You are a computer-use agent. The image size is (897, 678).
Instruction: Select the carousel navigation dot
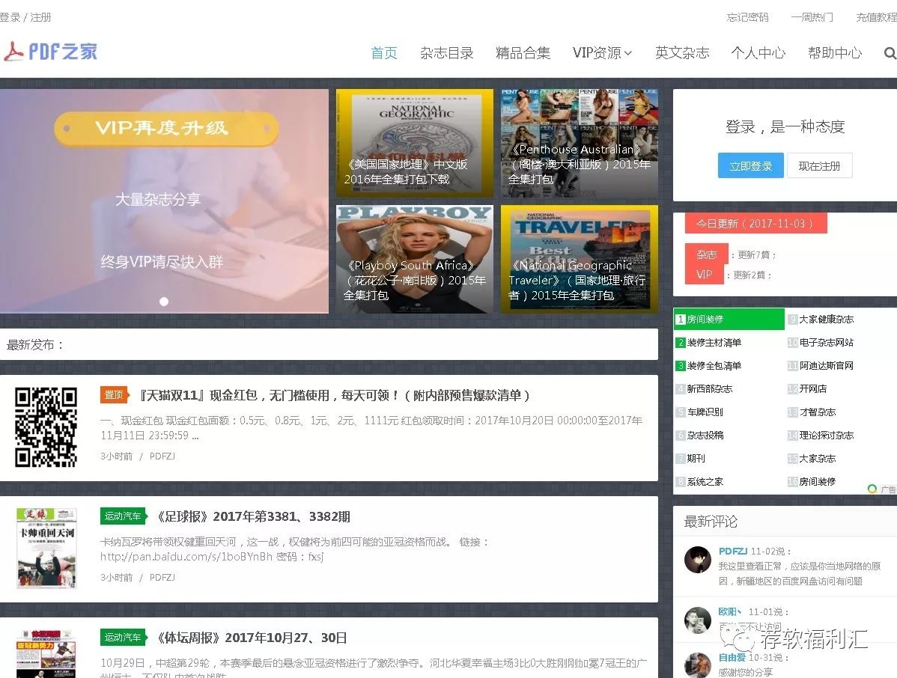pyautogui.click(x=164, y=302)
